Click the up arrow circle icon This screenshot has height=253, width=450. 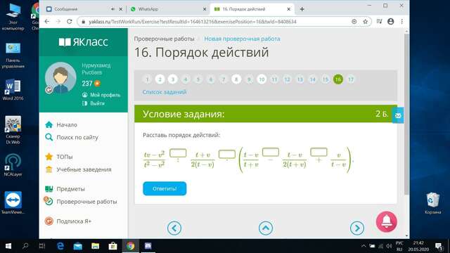tap(266, 228)
